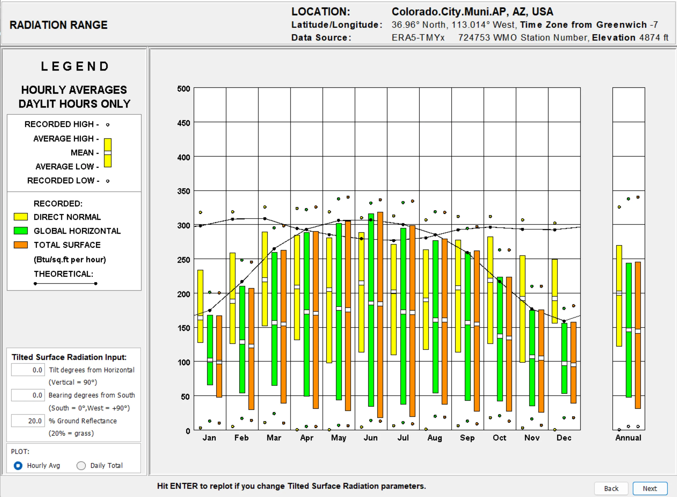Click the yellow Direct Normal legend swatch
This screenshot has height=497, width=677.
[x=21, y=217]
